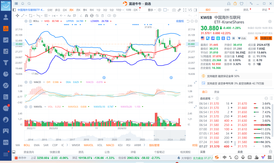Open the 盘前逐笔 dropdown
Image resolution: width=274 pixels, height=163 pixels.
tap(207, 98)
